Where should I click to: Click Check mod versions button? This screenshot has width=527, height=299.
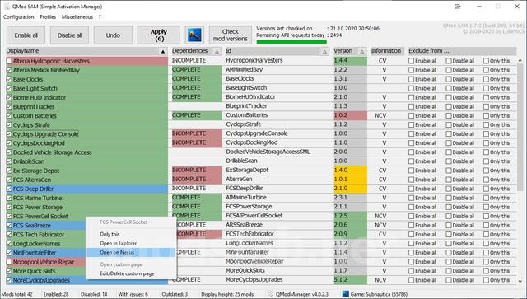pyautogui.click(x=231, y=35)
